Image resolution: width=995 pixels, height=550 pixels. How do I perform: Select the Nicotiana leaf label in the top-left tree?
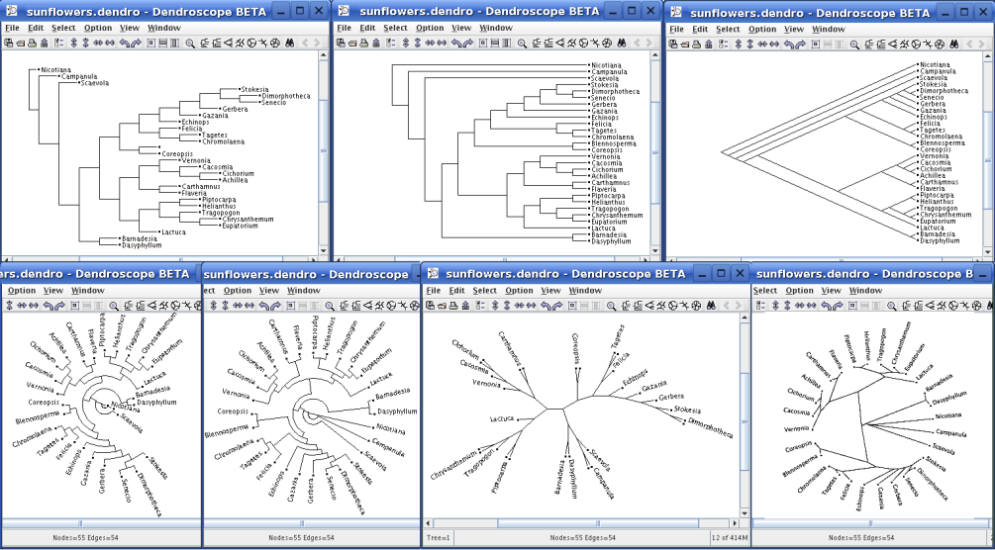click(x=56, y=70)
